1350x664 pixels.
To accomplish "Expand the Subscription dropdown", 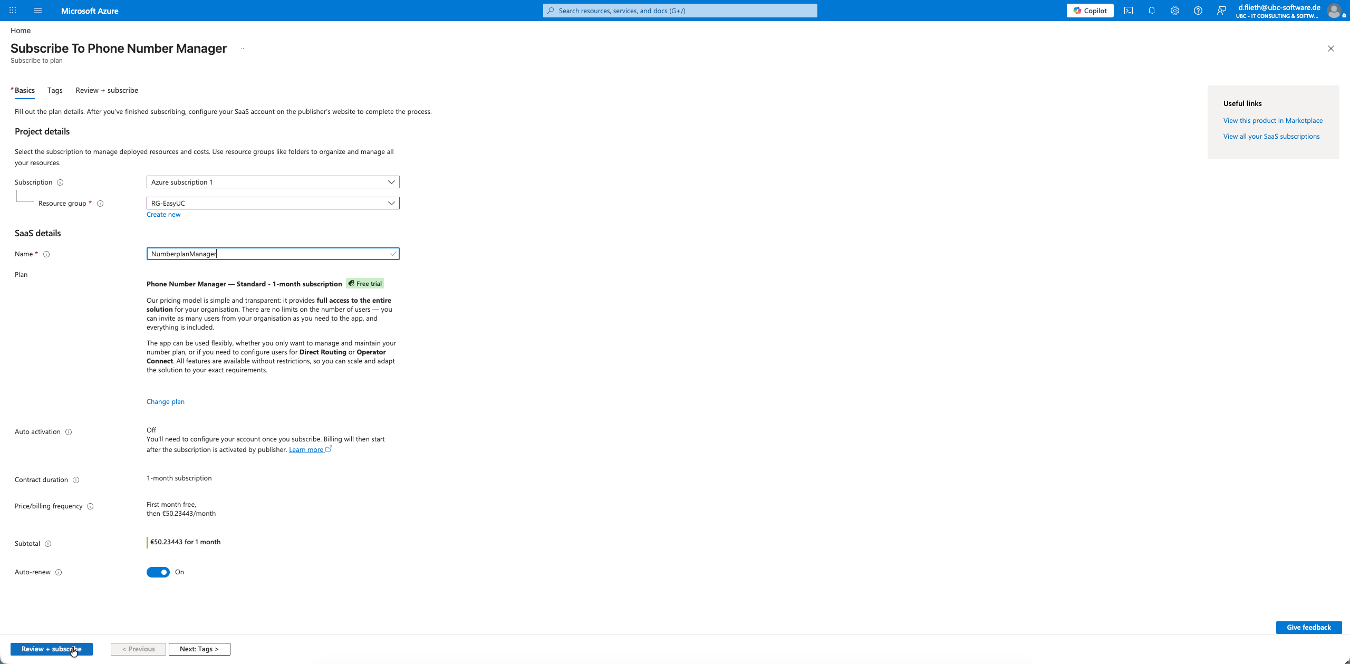I will click(273, 182).
